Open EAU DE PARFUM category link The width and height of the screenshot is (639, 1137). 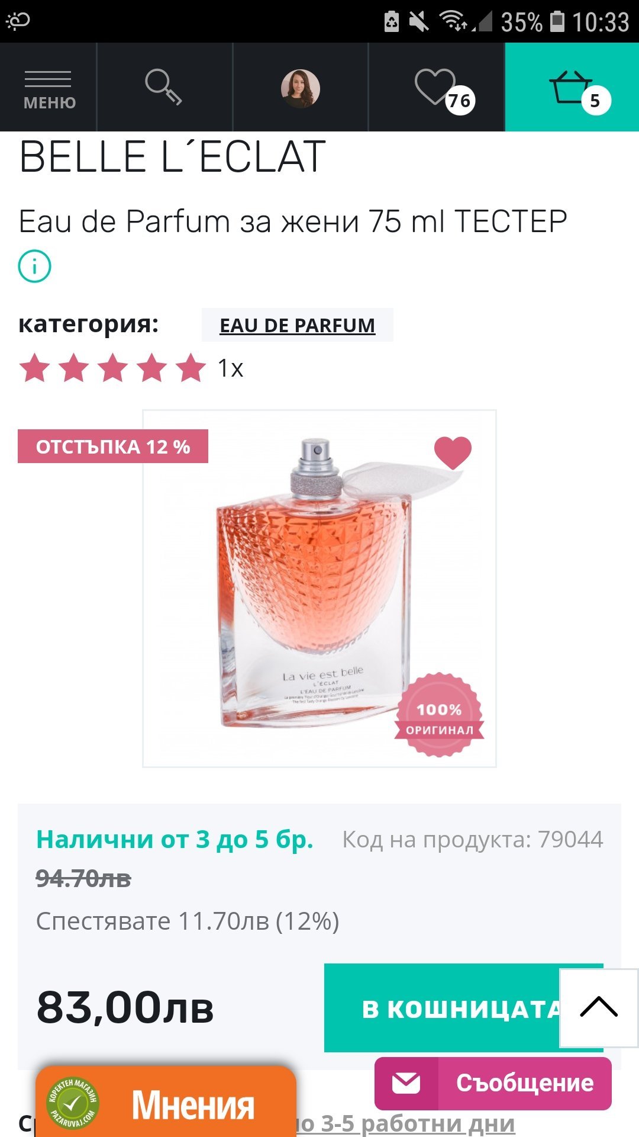pos(297,325)
